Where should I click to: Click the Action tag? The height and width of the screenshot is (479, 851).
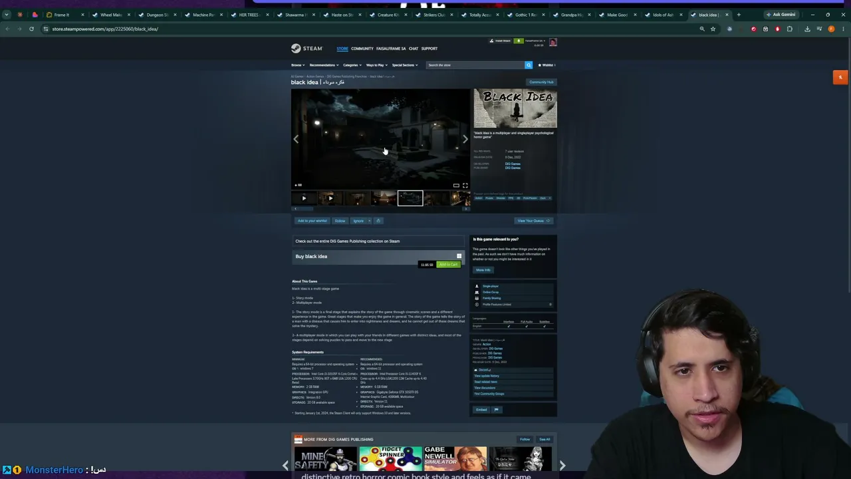coord(479,198)
